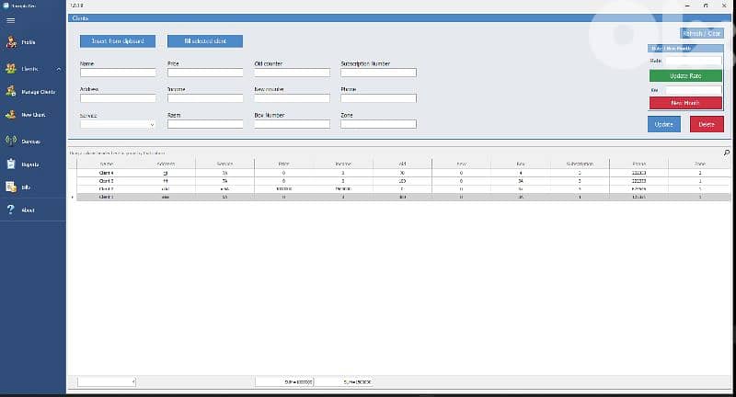Click the Manage Clients sidebar icon
Image resolution: width=736 pixels, height=397 pixels.
pyautogui.click(x=11, y=92)
